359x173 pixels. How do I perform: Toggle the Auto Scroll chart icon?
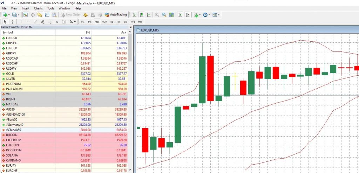pyautogui.click(x=180, y=15)
